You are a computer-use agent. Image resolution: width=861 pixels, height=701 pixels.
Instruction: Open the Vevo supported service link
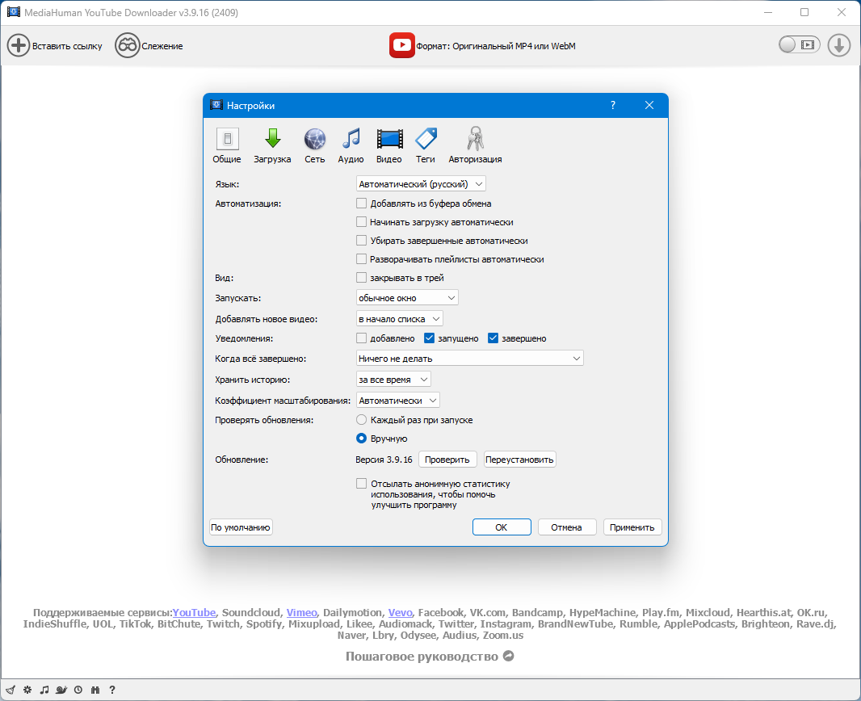coord(401,613)
